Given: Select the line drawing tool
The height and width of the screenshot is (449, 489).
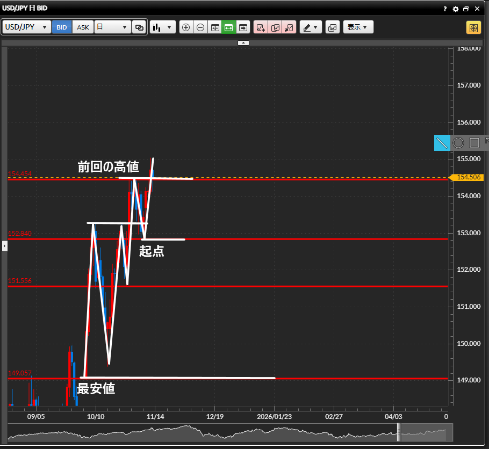Looking at the screenshot, I should pos(442,143).
